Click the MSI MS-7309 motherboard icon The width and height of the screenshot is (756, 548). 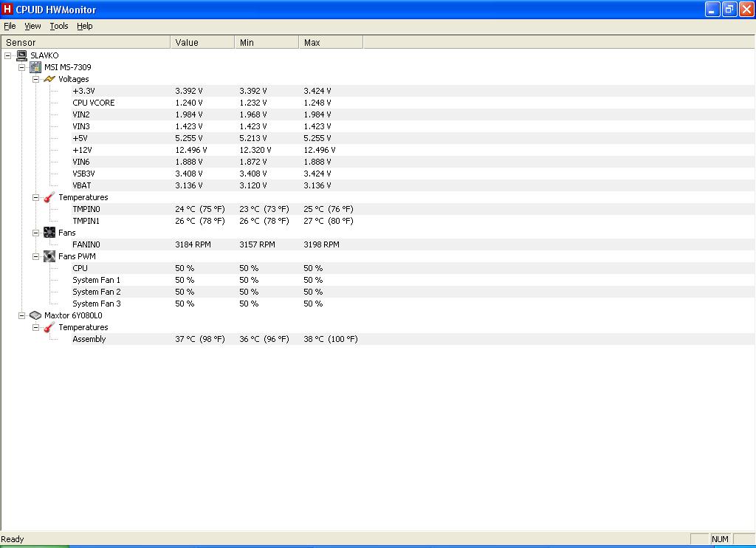tap(35, 67)
